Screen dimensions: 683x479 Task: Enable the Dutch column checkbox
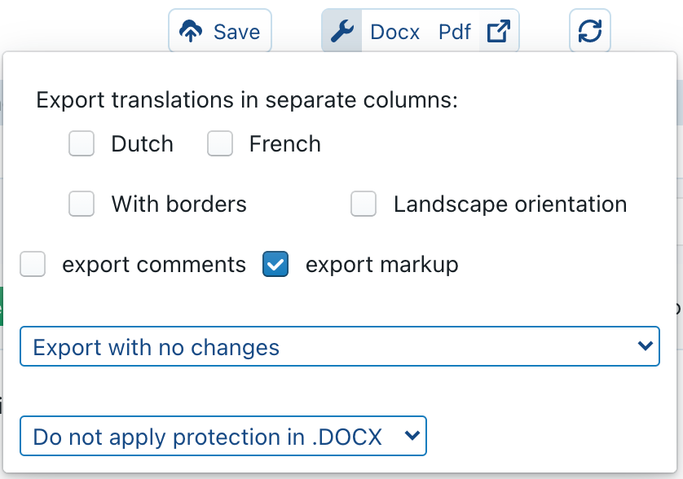click(x=82, y=144)
